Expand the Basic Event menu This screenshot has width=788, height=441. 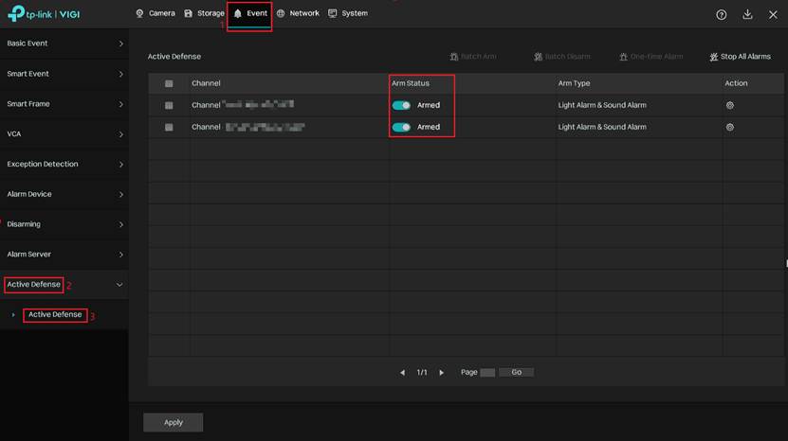[x=64, y=44]
